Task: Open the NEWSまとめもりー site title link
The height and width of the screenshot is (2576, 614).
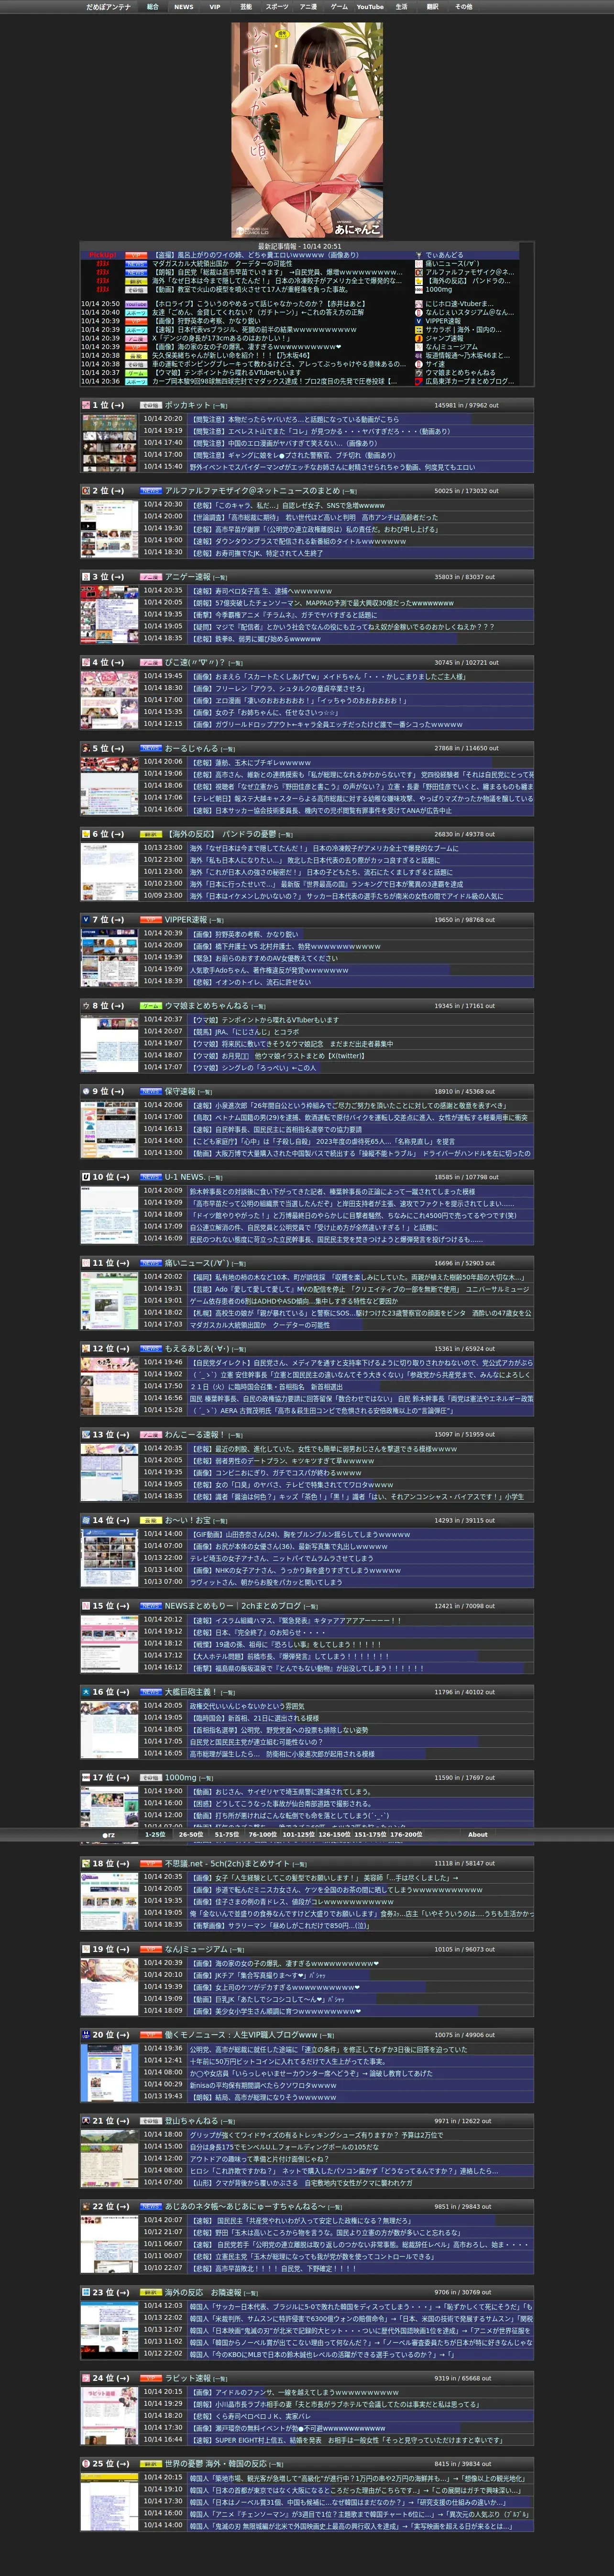Action: pyautogui.click(x=233, y=1606)
